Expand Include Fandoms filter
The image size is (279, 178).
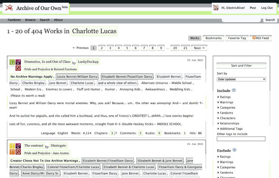(x=225, y=113)
